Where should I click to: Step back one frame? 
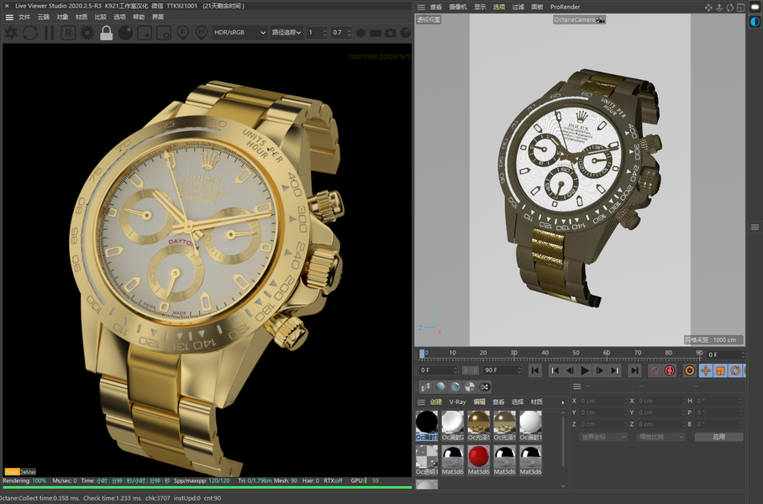(570, 370)
